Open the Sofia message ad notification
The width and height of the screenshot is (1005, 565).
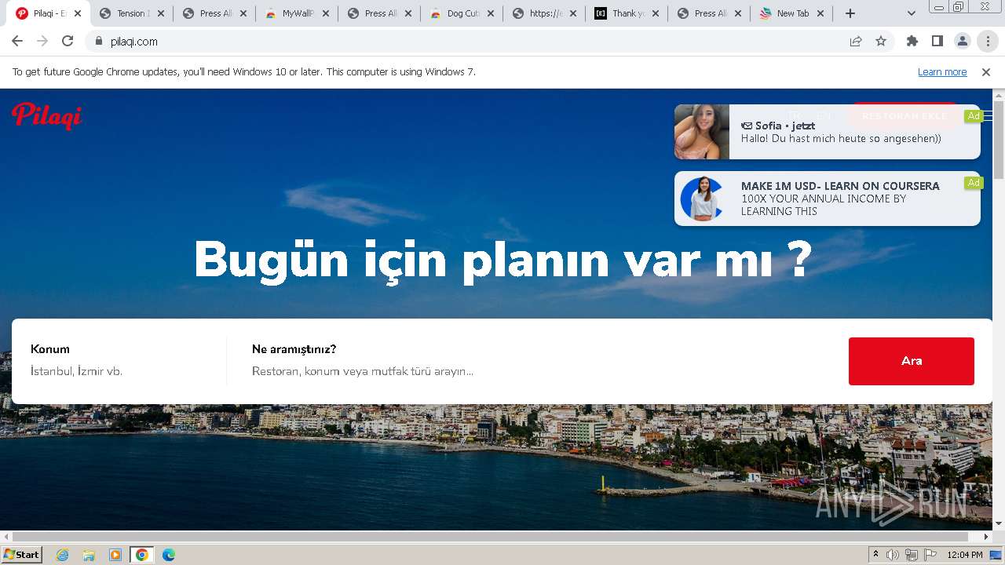click(827, 132)
